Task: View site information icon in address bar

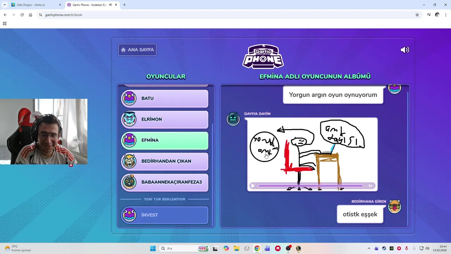Action: click(x=41, y=15)
